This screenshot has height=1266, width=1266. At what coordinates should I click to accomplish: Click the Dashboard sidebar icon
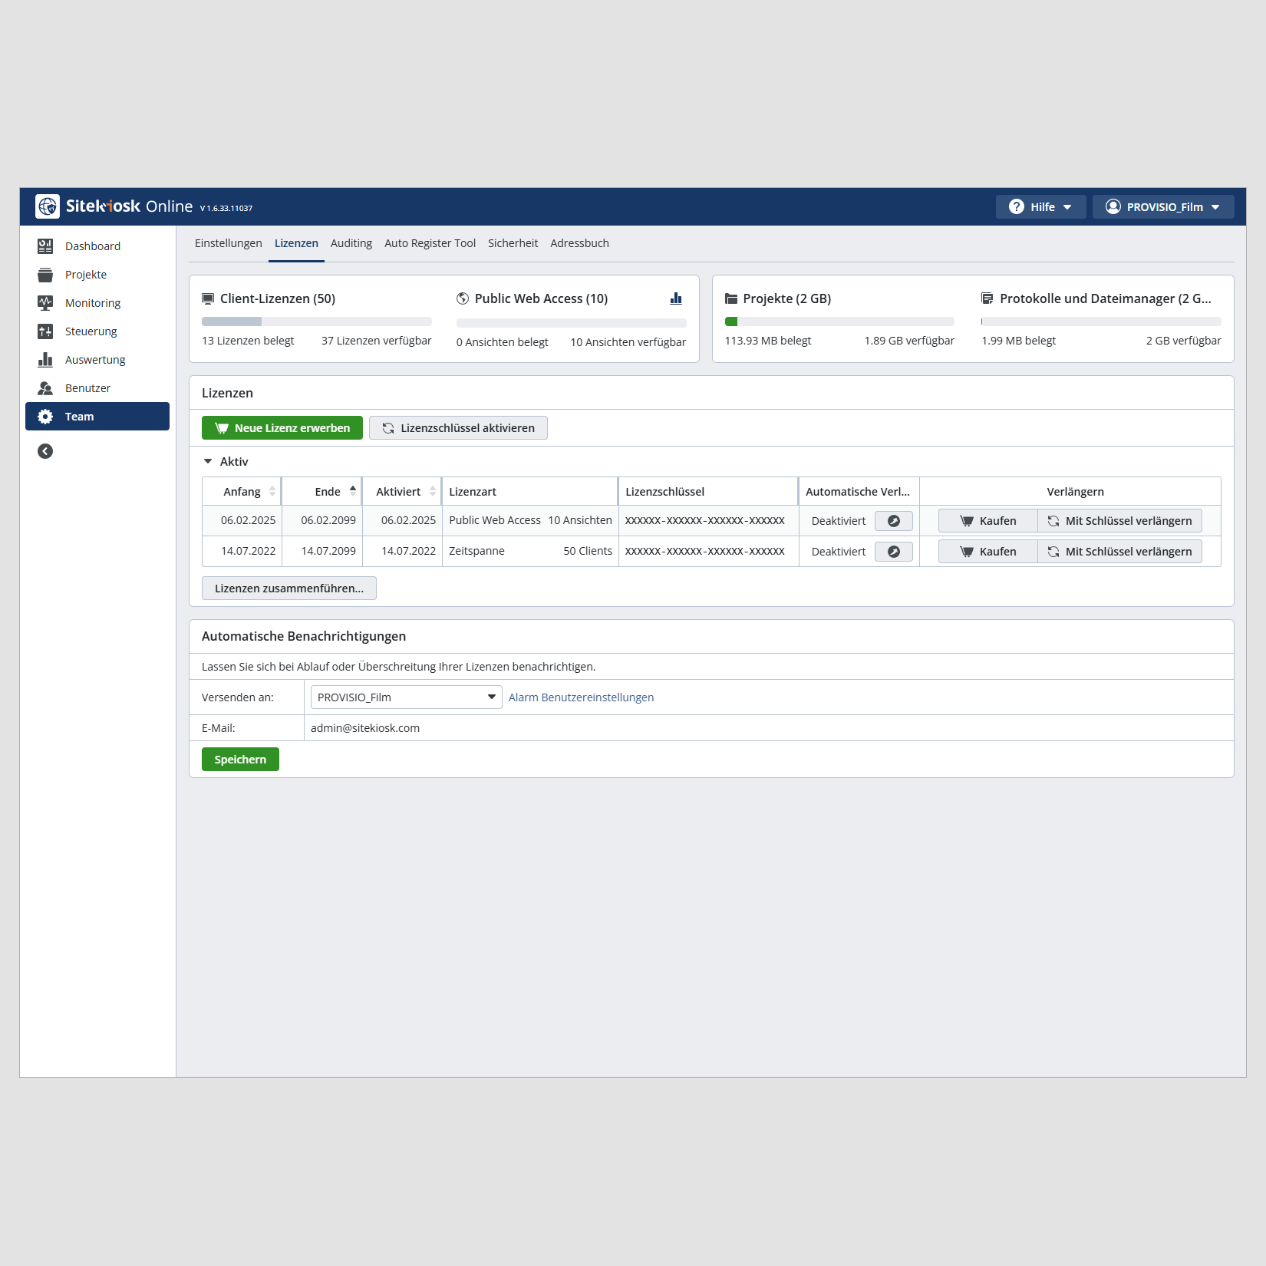[45, 246]
